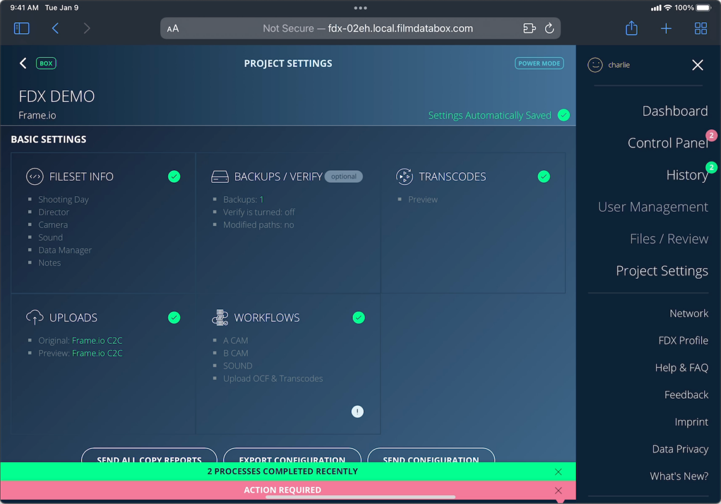
Task: Expand Control Panel with notification badge
Action: tap(668, 142)
